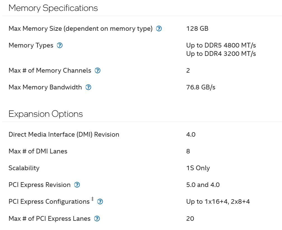Click the "1S Only" scalability value
The height and width of the screenshot is (230, 282).
(x=198, y=168)
